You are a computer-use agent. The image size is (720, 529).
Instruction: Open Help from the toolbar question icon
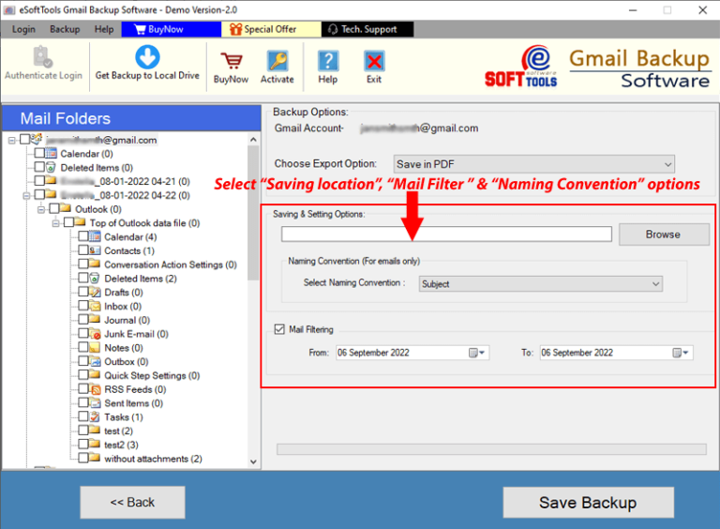[x=328, y=61]
